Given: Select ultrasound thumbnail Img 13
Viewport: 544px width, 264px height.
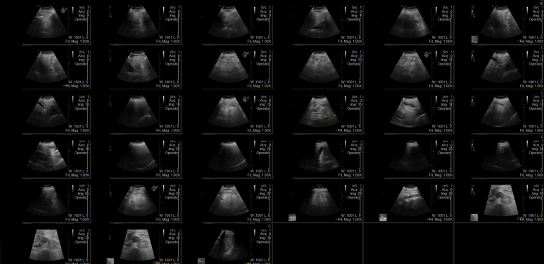Looking at the screenshot, I should click(x=47, y=111).
